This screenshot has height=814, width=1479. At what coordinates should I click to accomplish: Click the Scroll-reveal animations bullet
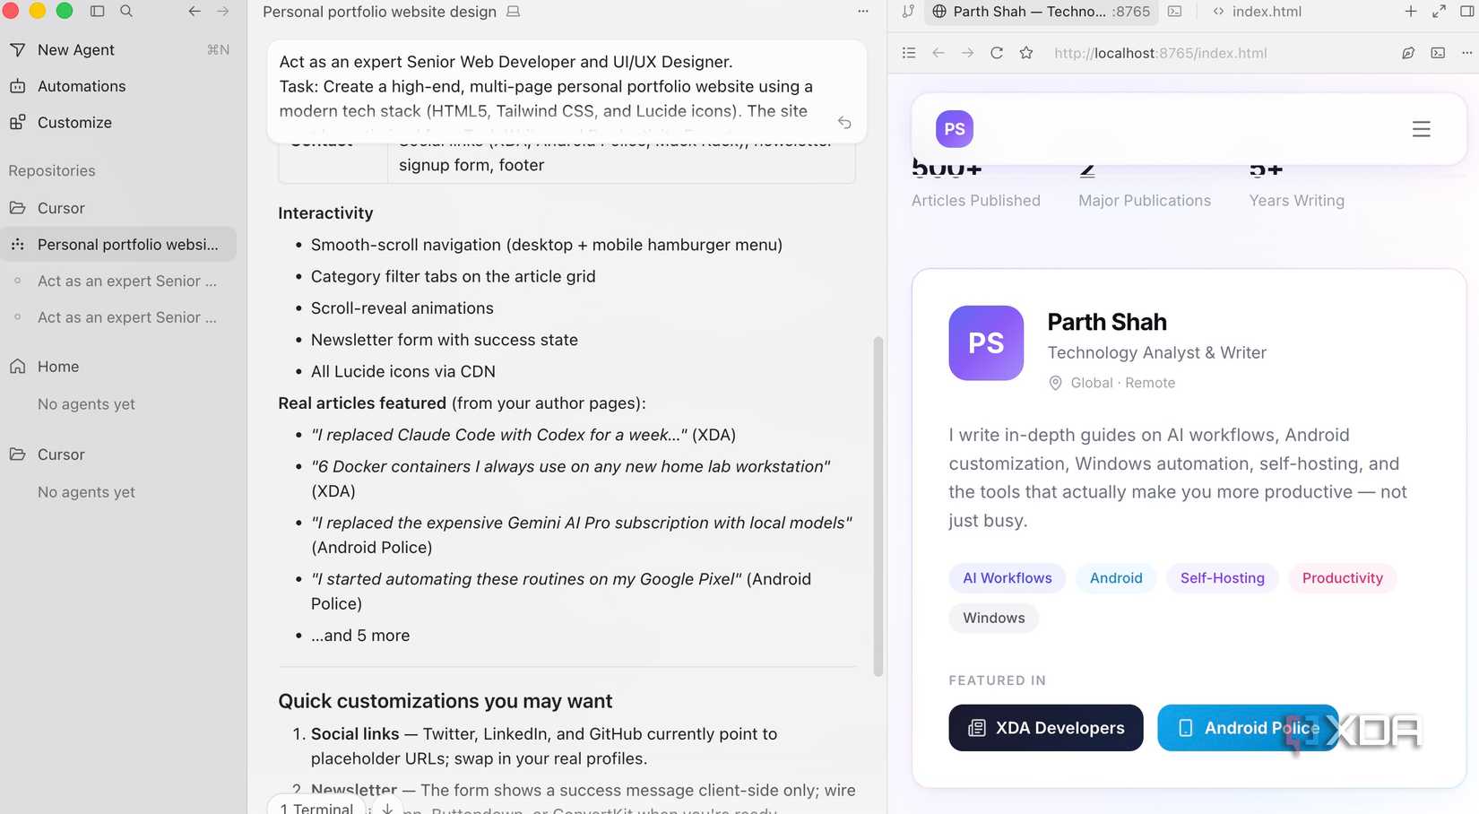pyautogui.click(x=402, y=308)
